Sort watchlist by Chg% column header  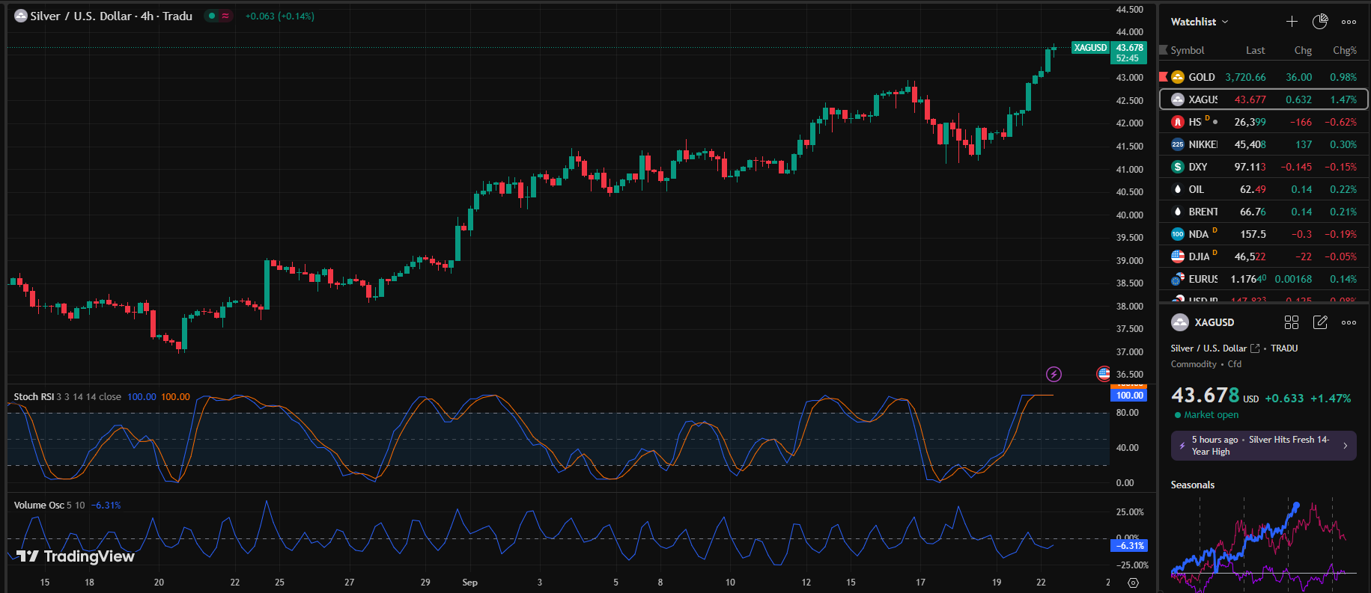pos(1344,50)
